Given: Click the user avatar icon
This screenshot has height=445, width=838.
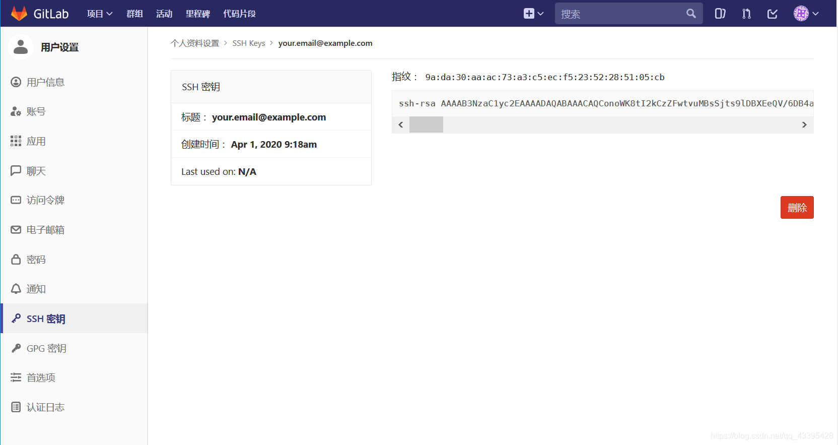Looking at the screenshot, I should (801, 14).
